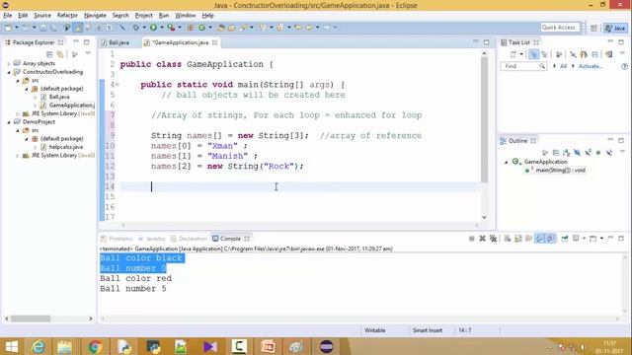Viewport: 632px width, 355px height.
Task: Click Outline Hide Local Types icon
Action: pos(609,153)
